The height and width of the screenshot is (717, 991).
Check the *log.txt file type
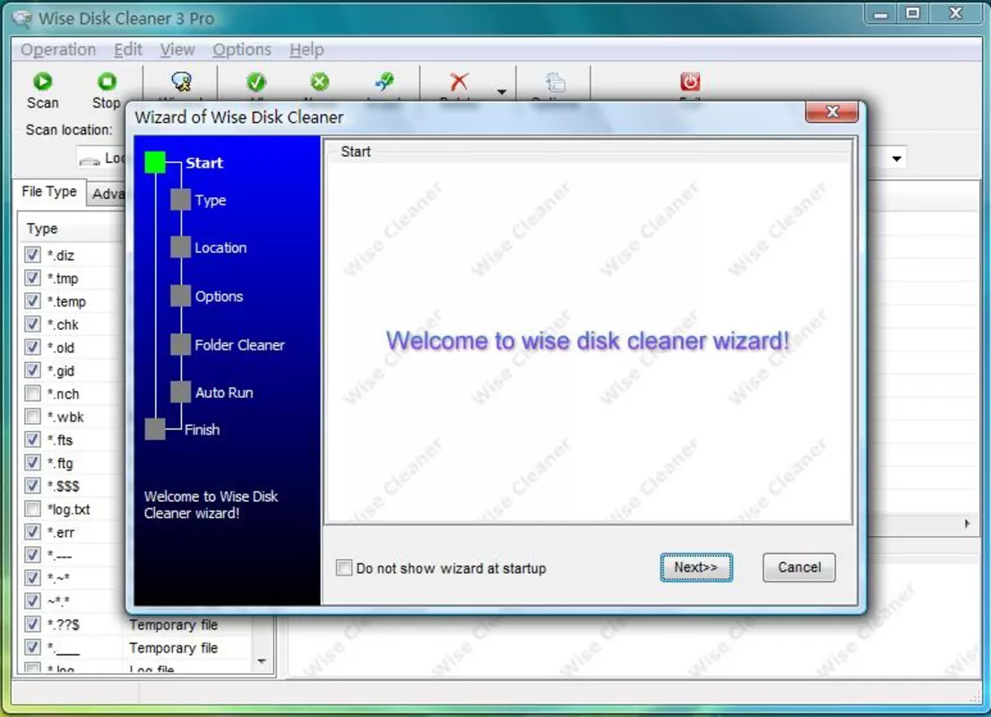coord(32,509)
